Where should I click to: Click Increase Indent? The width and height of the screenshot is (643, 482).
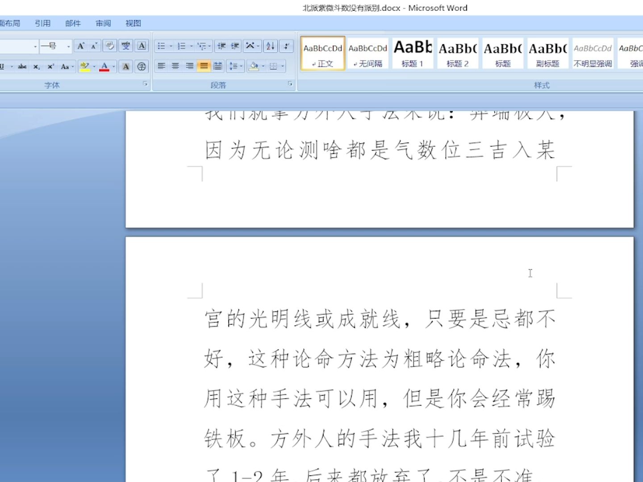[235, 46]
